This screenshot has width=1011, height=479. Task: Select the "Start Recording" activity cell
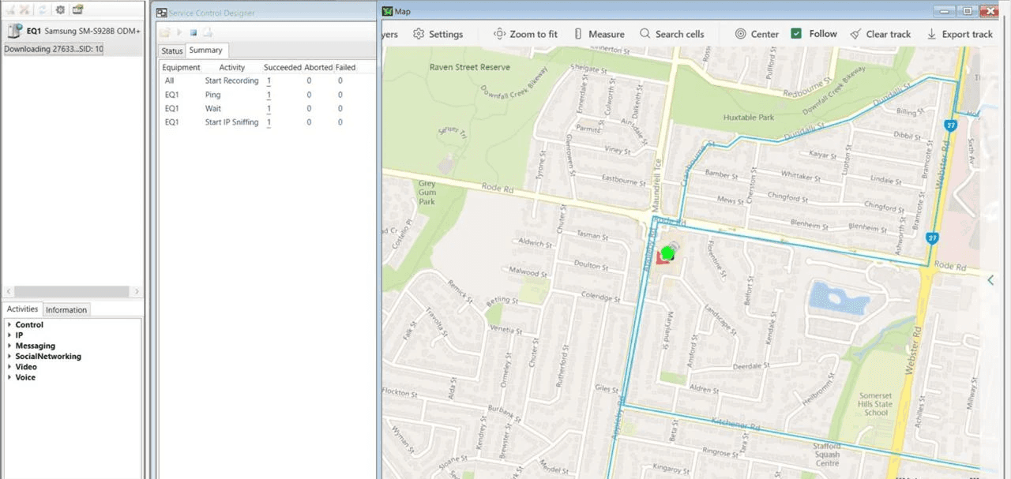click(x=231, y=80)
